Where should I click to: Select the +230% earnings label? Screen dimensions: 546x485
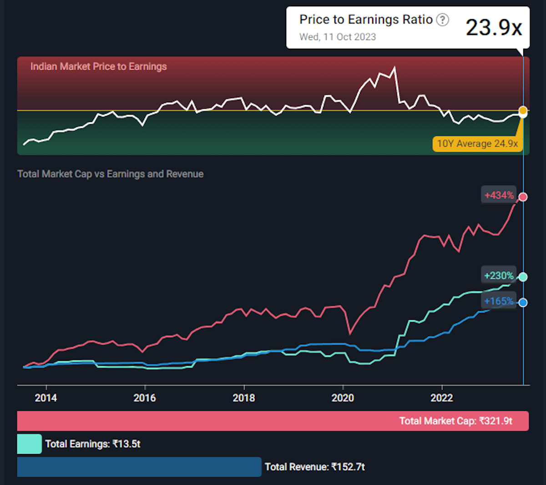click(x=499, y=276)
